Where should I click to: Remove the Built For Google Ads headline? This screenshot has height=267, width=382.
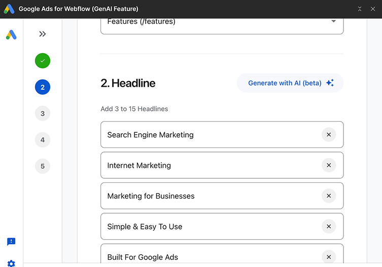(x=329, y=257)
